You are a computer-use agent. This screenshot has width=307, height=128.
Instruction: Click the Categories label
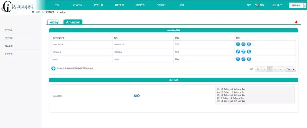(57, 96)
